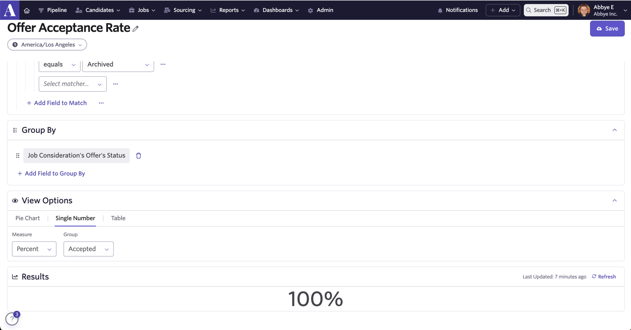Screen dimensions: 631x330
Task: Click the Ashby logo icon
Action: coord(10,10)
